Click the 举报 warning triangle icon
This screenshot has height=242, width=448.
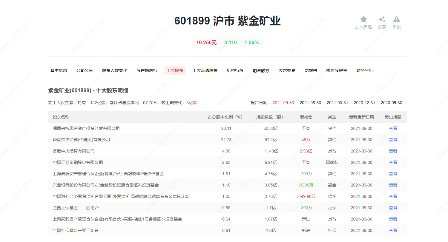pyautogui.click(x=397, y=20)
